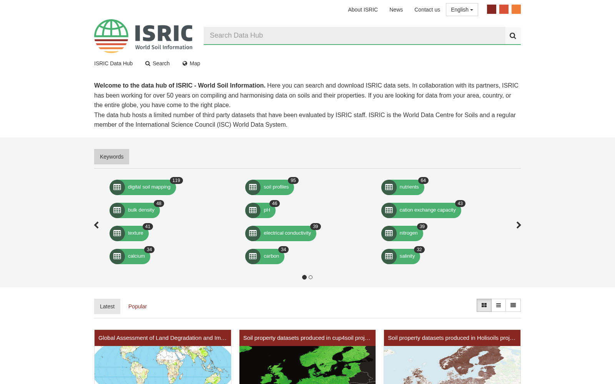Click the red-orange color square
615x384 pixels.
[x=504, y=9]
